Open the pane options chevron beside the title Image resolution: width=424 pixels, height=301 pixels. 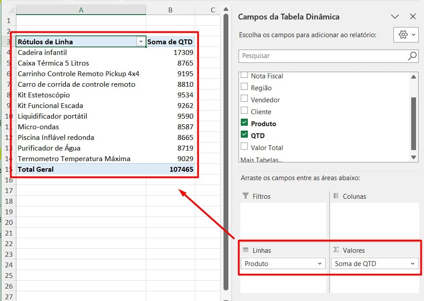[395, 17]
